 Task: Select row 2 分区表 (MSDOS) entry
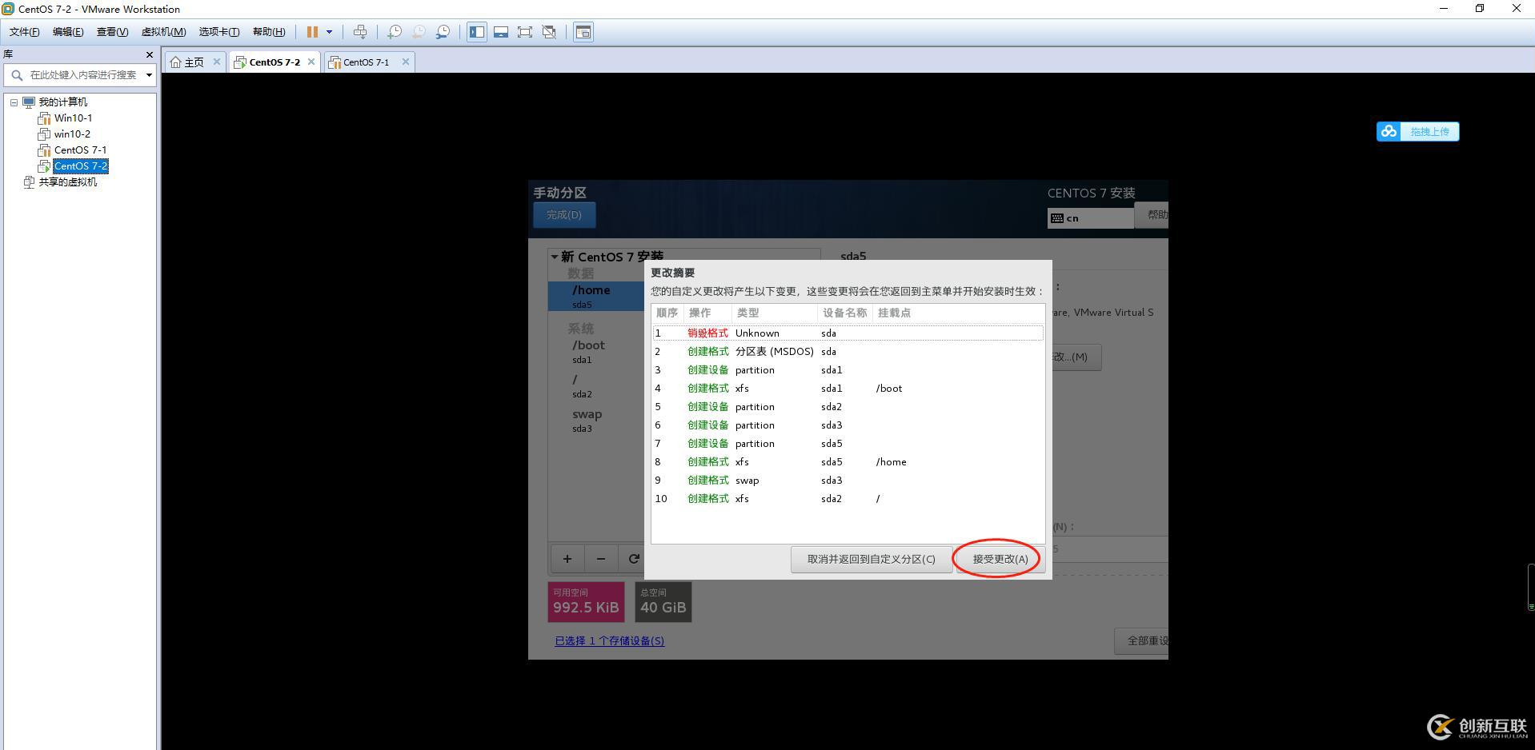pyautogui.click(x=848, y=352)
